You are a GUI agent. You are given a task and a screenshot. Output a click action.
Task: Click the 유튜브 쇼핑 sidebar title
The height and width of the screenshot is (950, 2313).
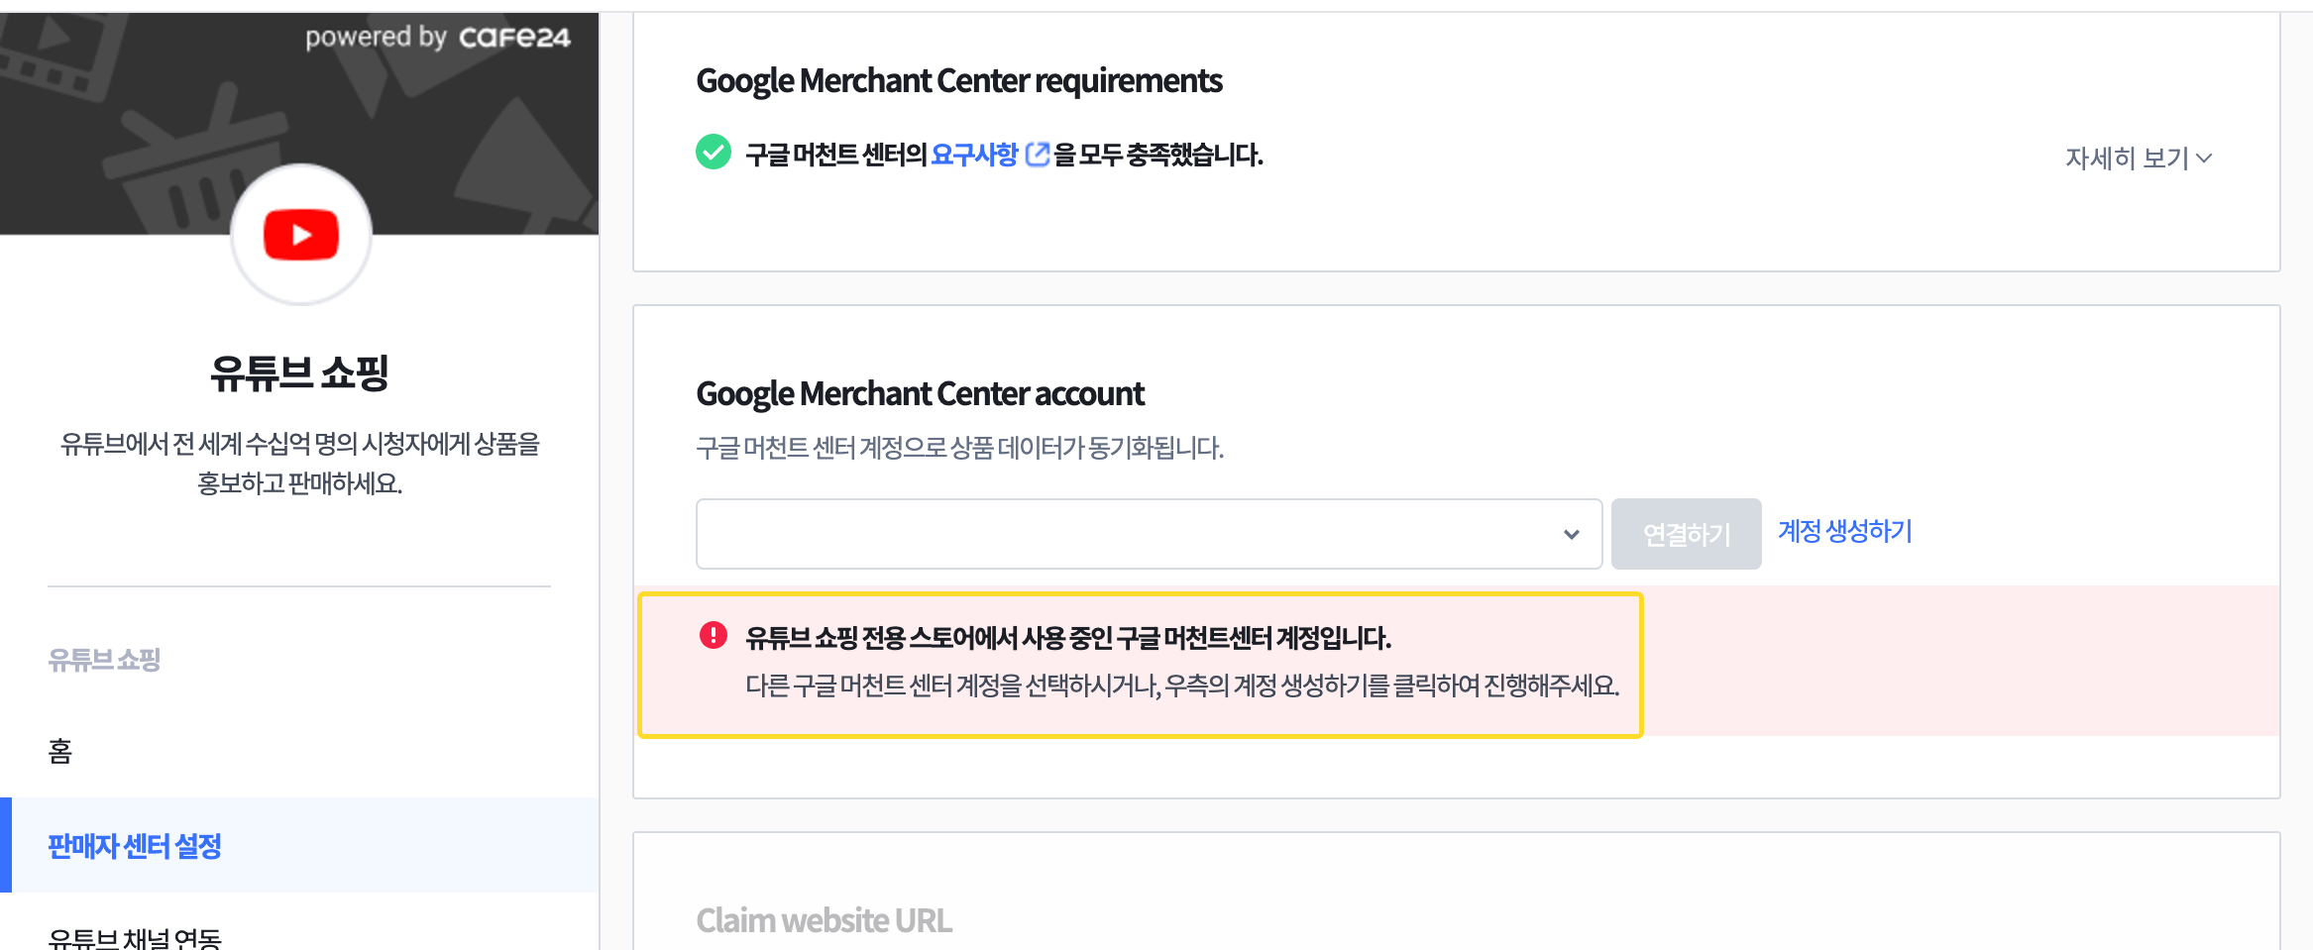pyautogui.click(x=299, y=372)
